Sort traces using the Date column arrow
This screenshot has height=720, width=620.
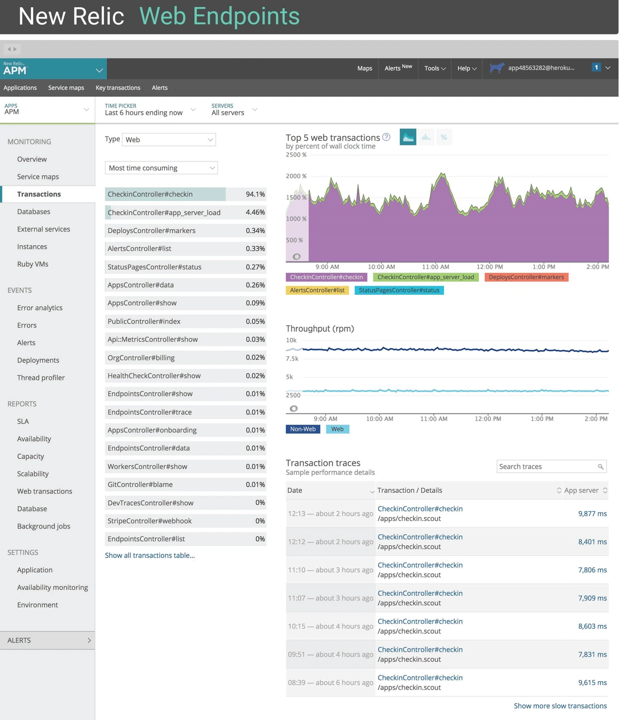(x=372, y=491)
